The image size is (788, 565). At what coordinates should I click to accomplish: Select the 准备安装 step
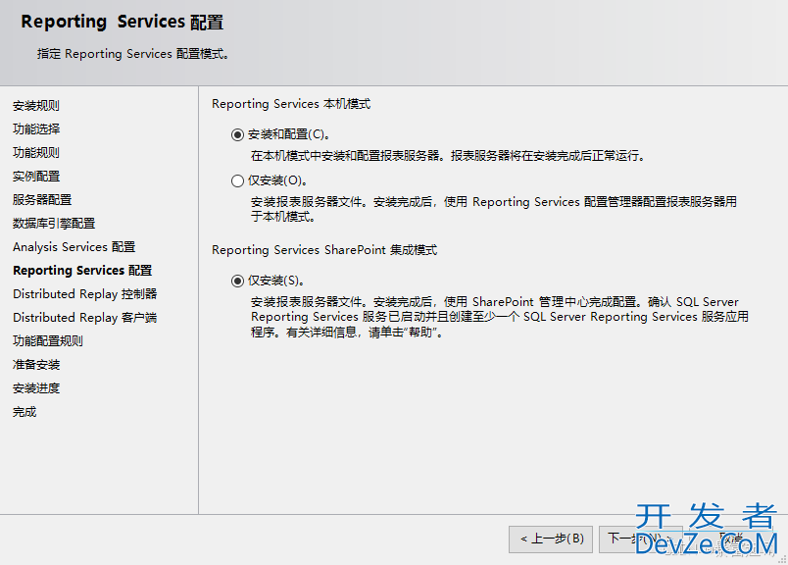[36, 365]
